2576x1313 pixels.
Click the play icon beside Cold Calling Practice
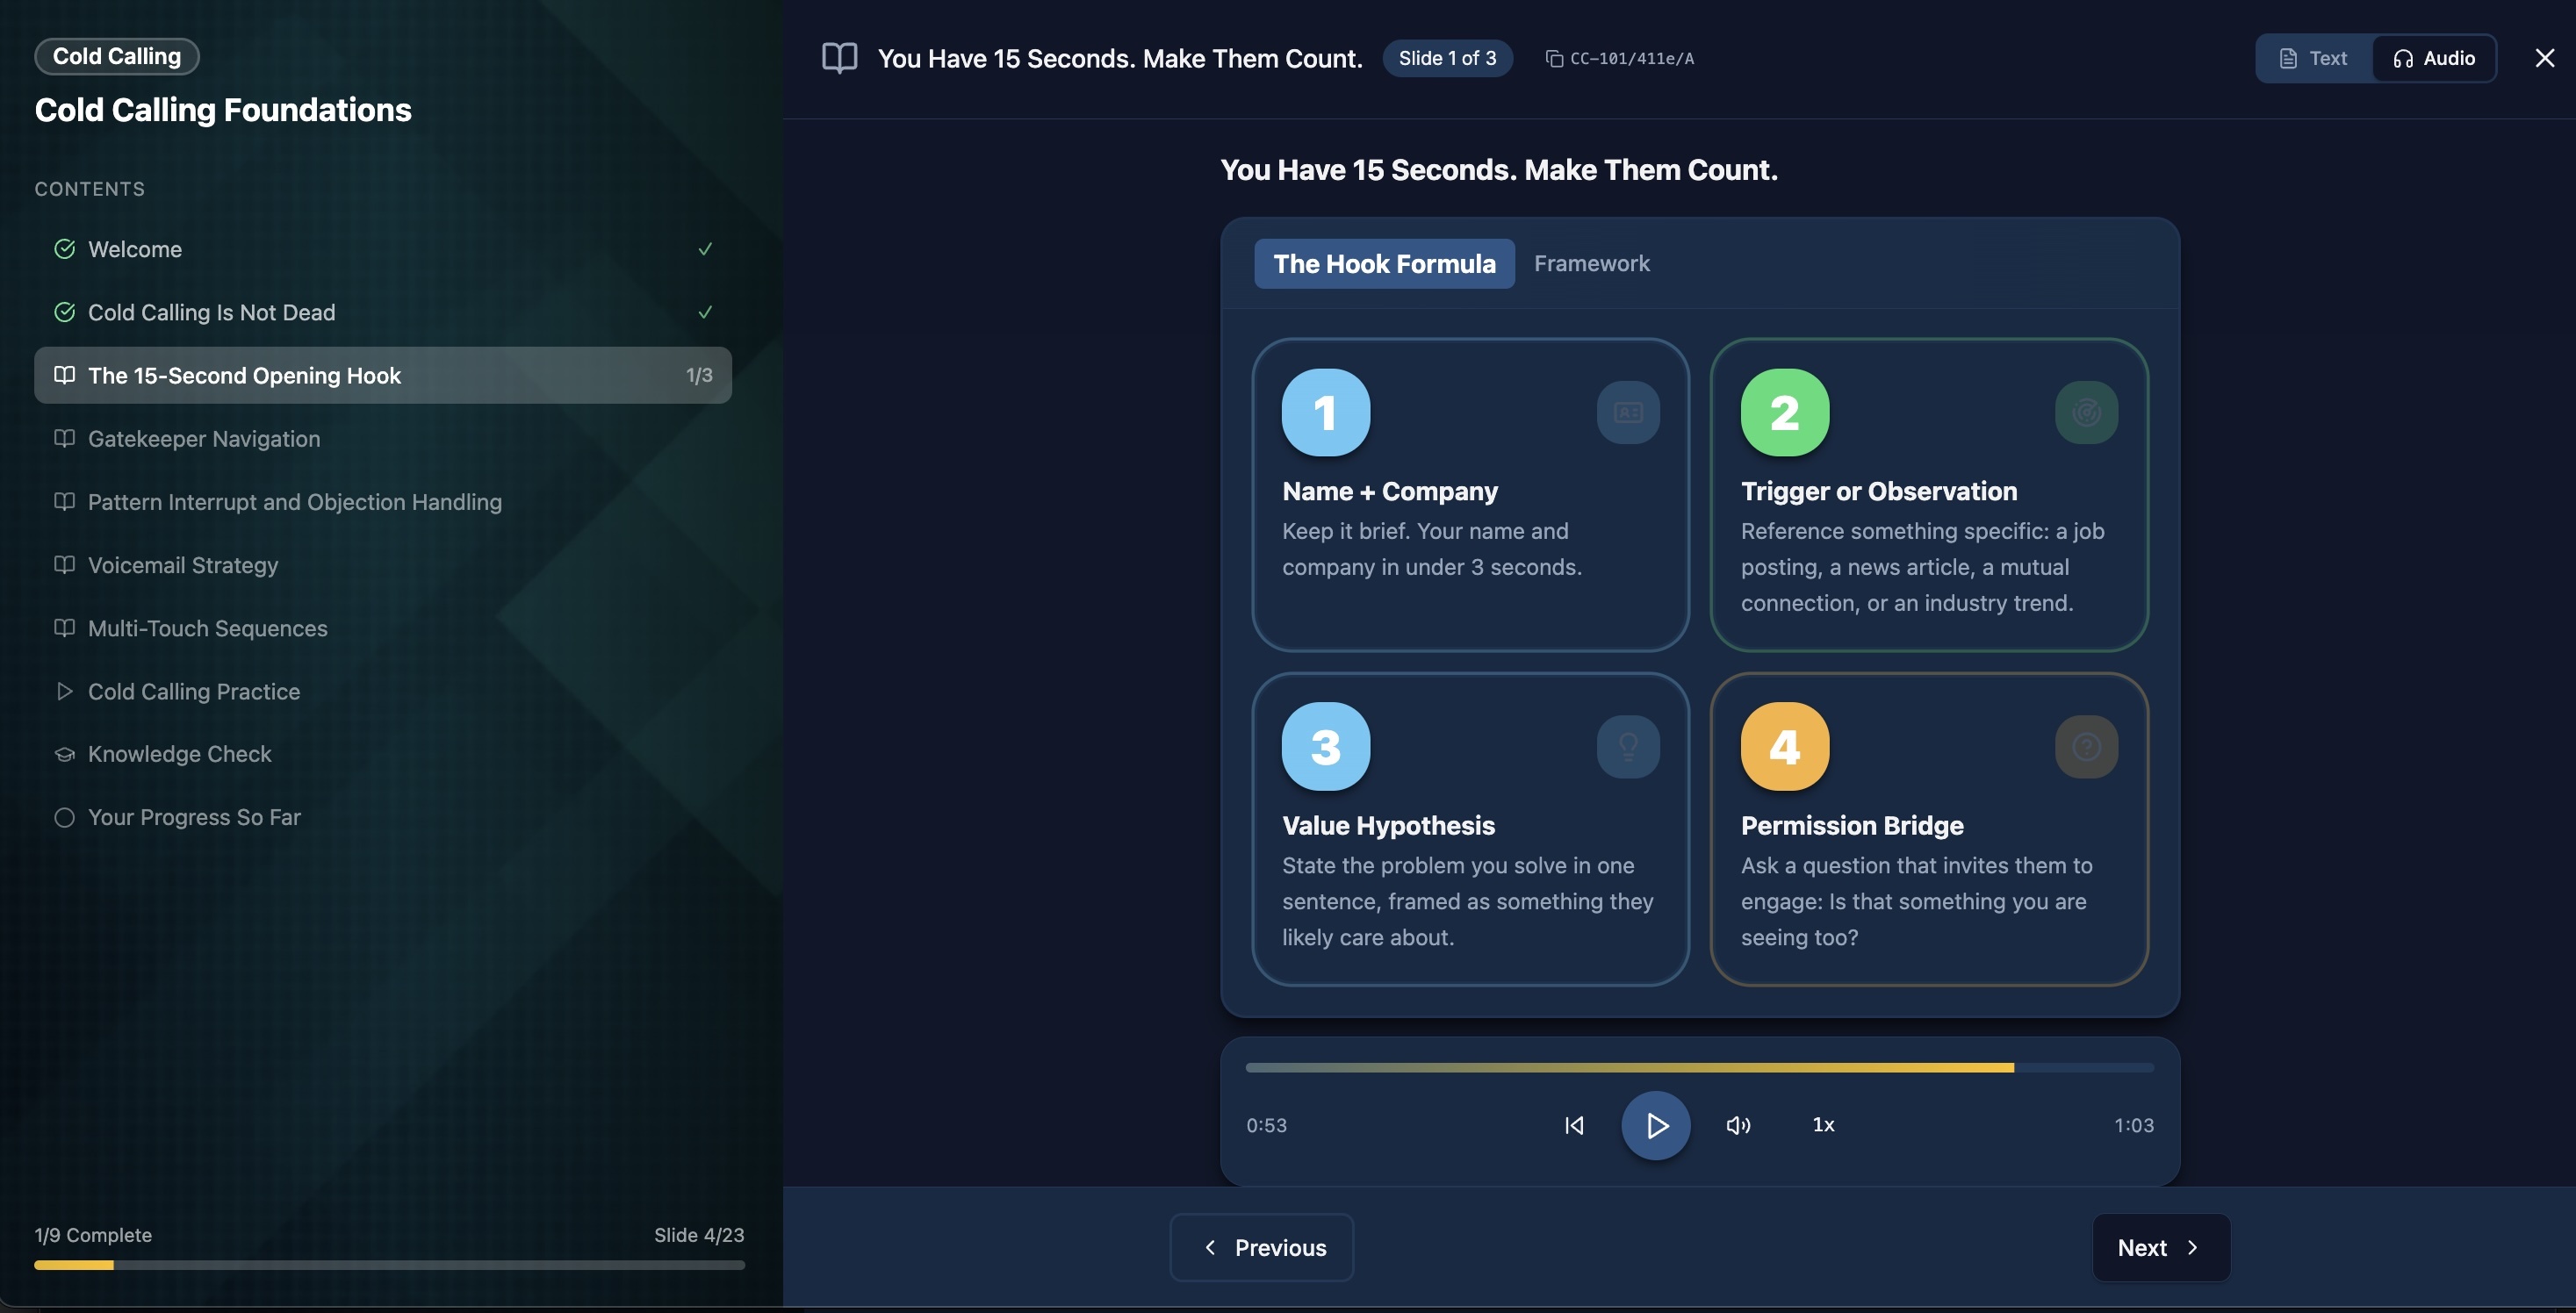(x=64, y=691)
